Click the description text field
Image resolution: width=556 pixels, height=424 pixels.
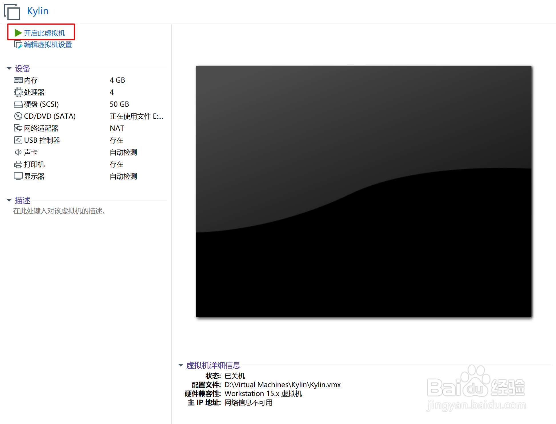(59, 211)
